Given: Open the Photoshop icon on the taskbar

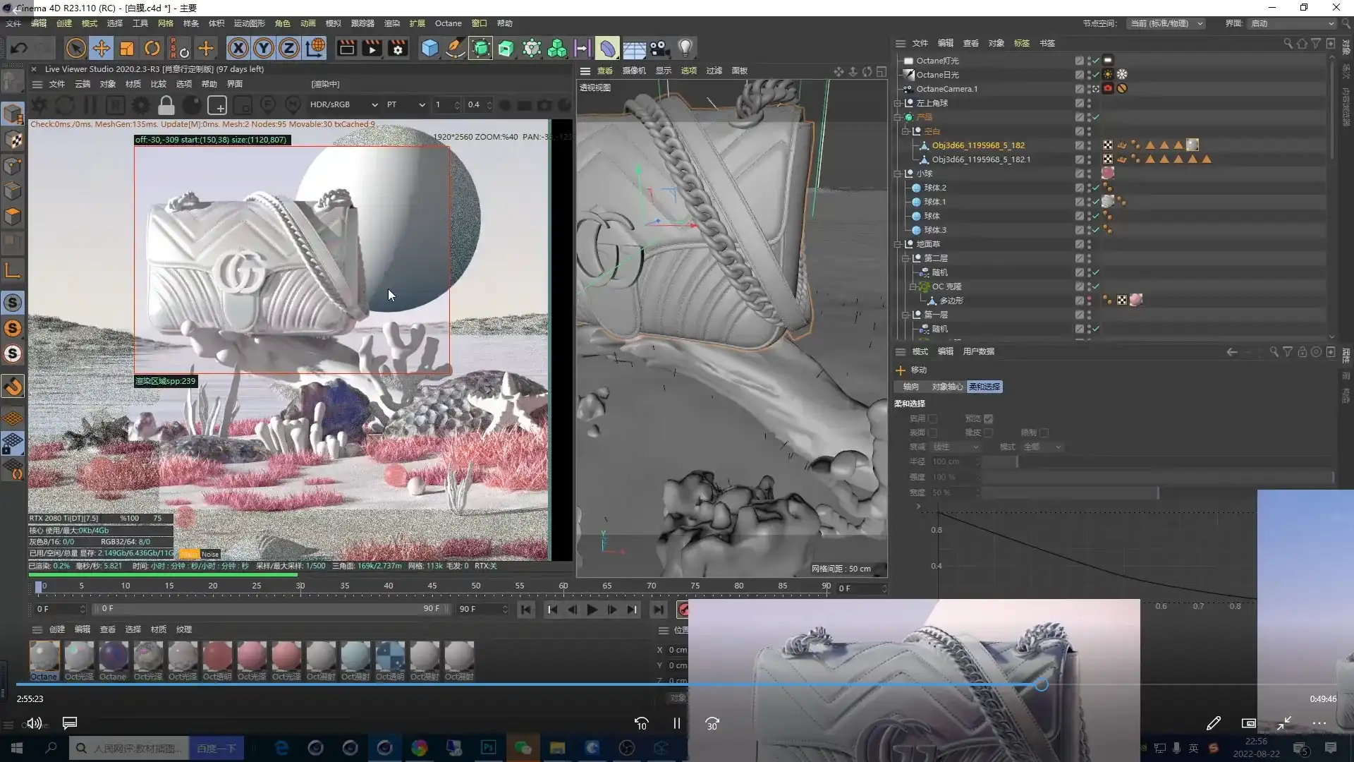Looking at the screenshot, I should [x=489, y=747].
